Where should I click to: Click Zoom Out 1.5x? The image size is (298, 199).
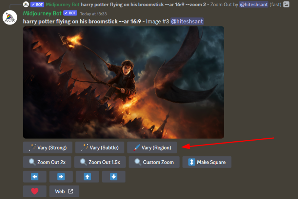tap(100, 162)
